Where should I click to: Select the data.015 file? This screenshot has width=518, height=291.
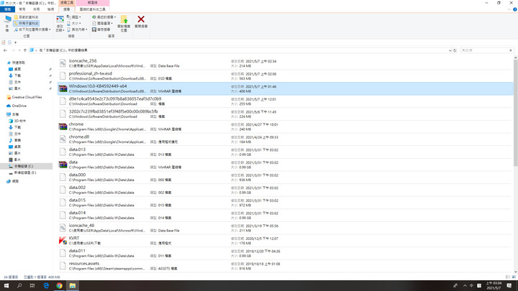286,203
